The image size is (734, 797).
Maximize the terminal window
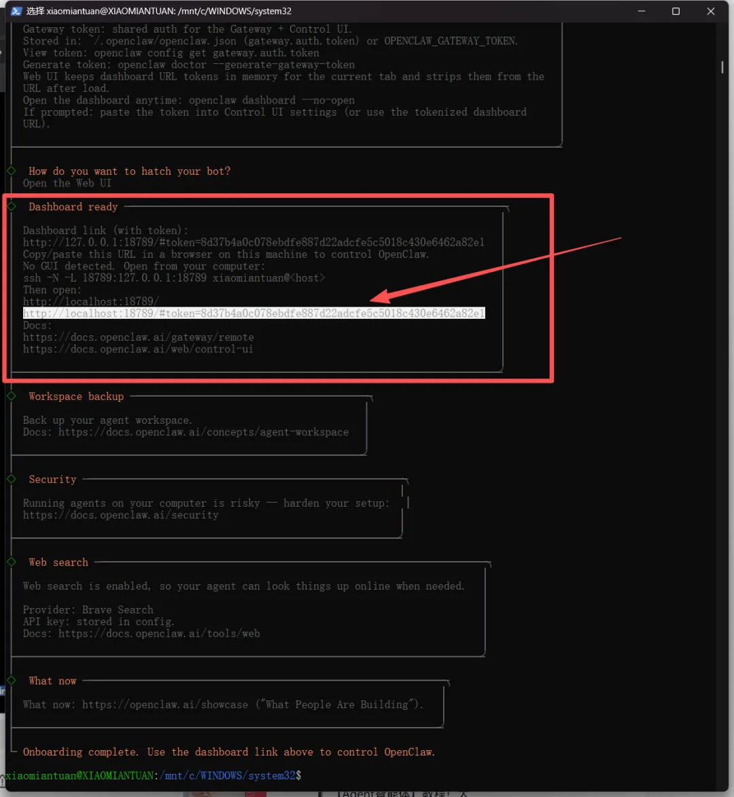coord(676,11)
